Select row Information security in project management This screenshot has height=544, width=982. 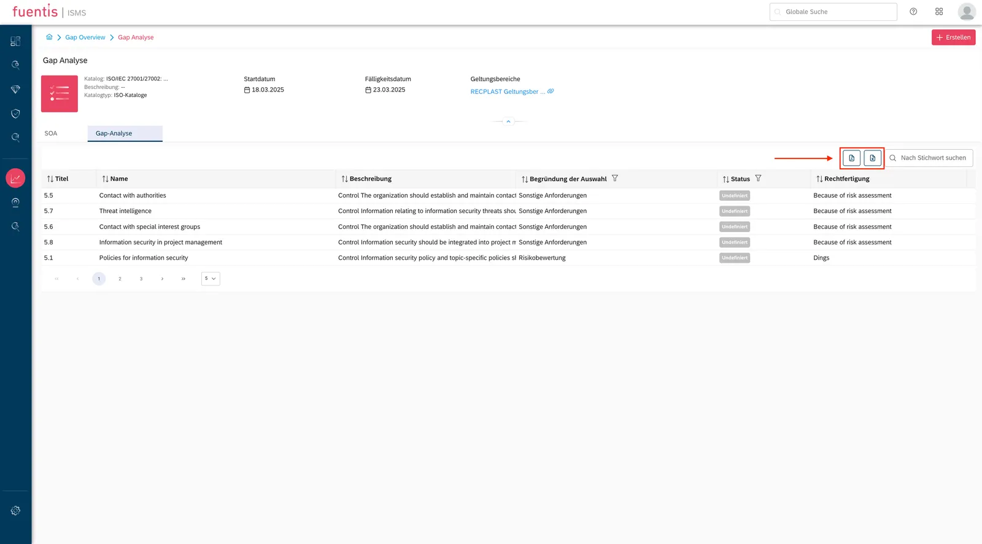pos(508,243)
